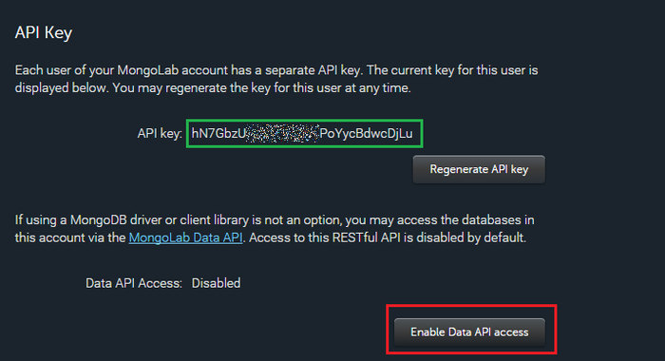Click the API Key section heading
This screenshot has height=361, width=665.
[44, 32]
